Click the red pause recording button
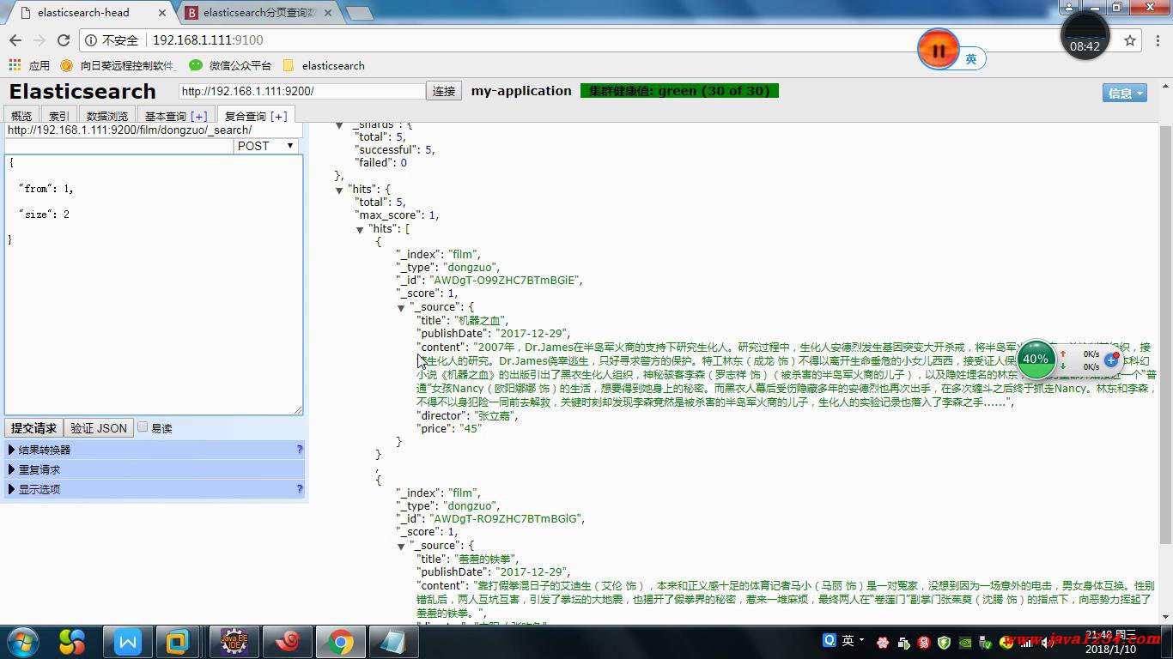Viewport: 1173px width, 659px height. [938, 51]
